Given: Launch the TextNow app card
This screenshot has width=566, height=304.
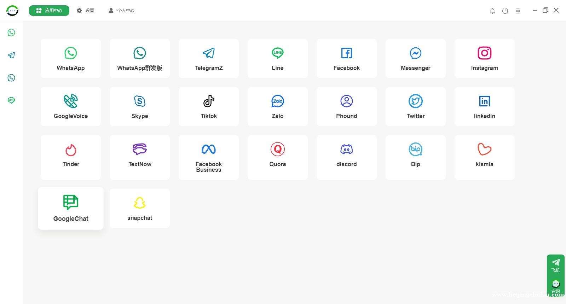Looking at the screenshot, I should [x=140, y=157].
